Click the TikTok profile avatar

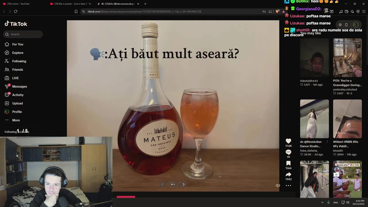pos(356,25)
